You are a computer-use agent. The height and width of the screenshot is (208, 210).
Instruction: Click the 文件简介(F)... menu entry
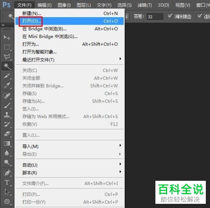click(x=70, y=183)
